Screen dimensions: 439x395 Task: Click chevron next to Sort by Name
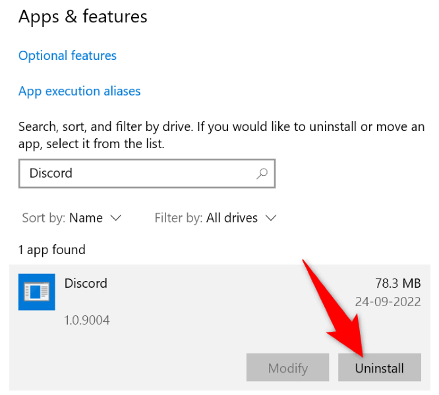point(116,218)
